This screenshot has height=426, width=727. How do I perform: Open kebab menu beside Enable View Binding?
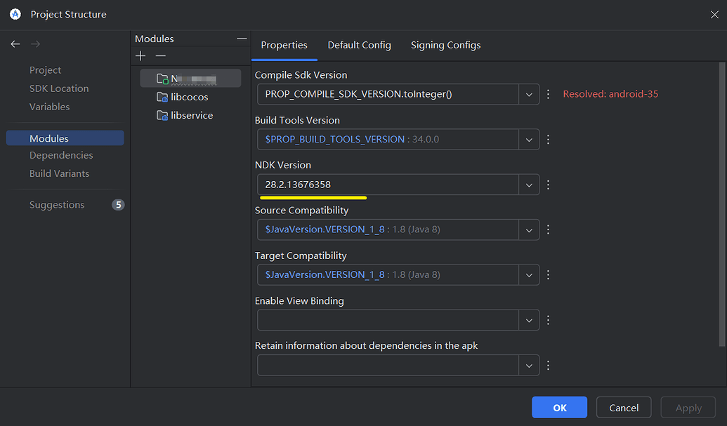pos(548,320)
